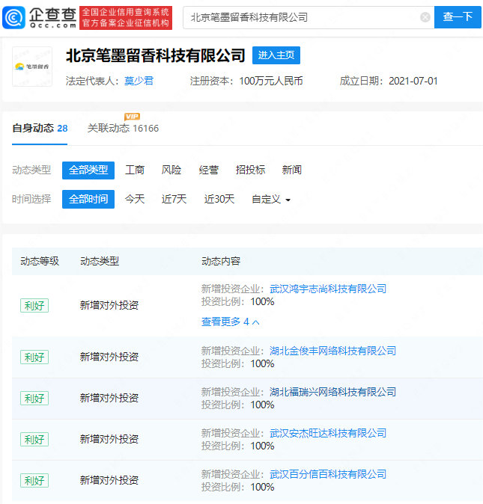Filter dynamics by 招投标
This screenshot has height=504, width=483.
pos(250,170)
